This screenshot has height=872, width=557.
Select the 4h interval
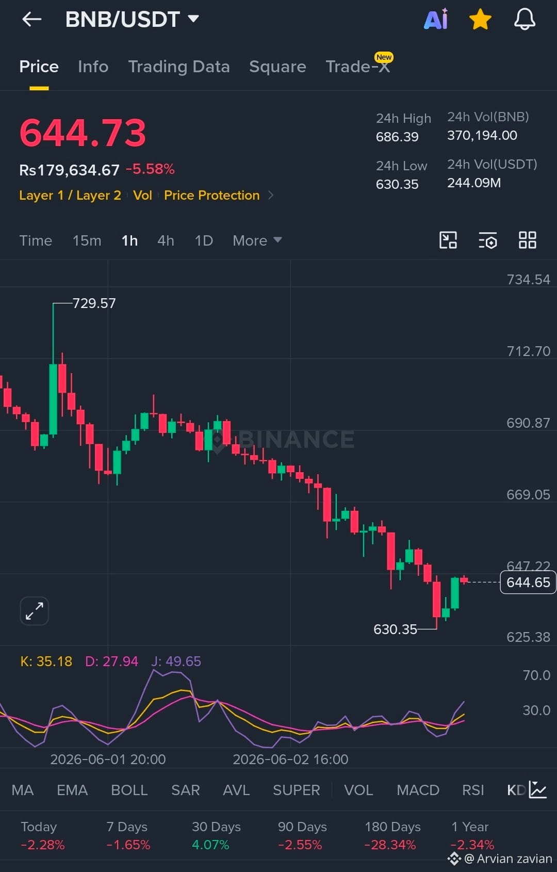coord(166,240)
